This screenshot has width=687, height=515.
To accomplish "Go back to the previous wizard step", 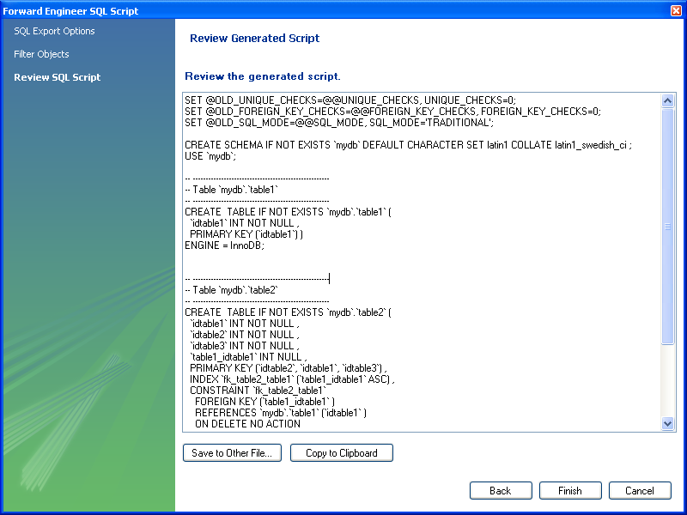I will coord(501,490).
